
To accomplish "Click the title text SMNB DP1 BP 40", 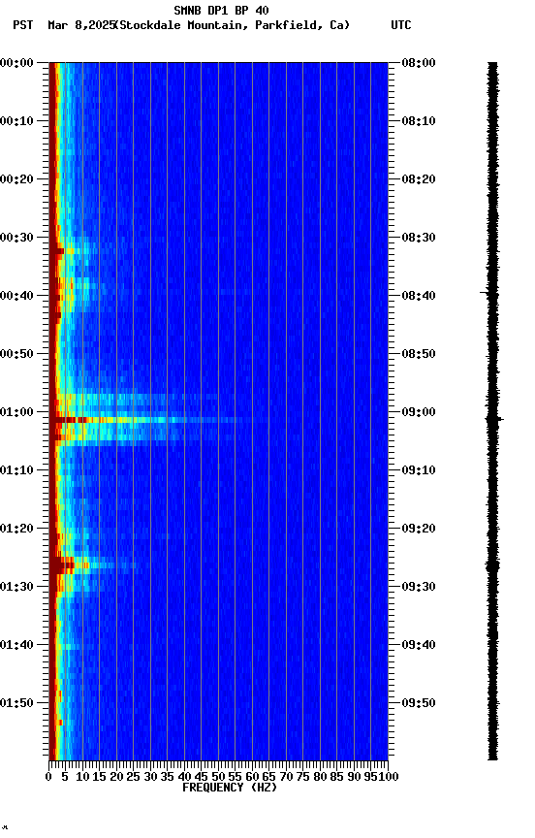I will tap(221, 10).
